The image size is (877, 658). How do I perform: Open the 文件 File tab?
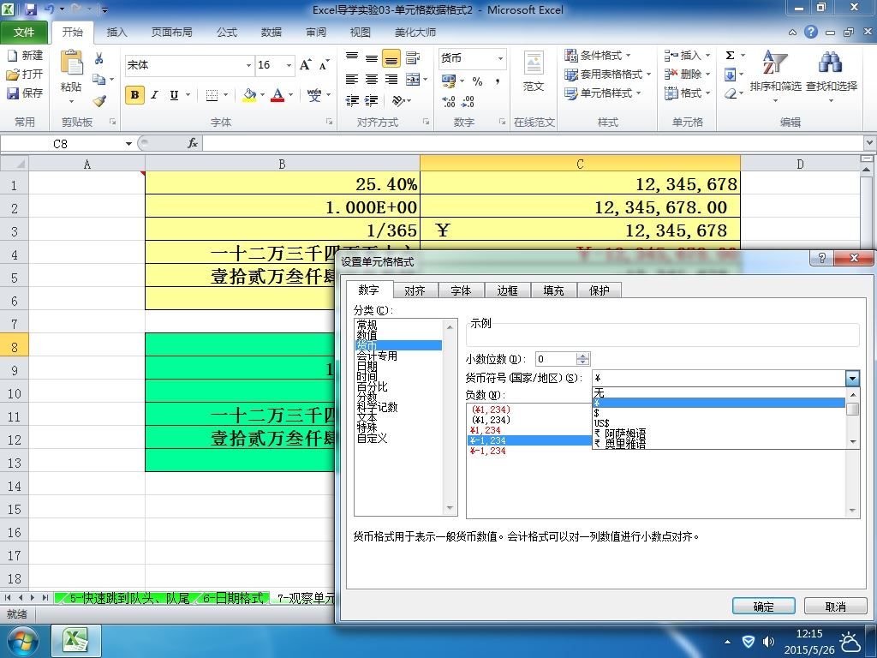click(x=23, y=33)
